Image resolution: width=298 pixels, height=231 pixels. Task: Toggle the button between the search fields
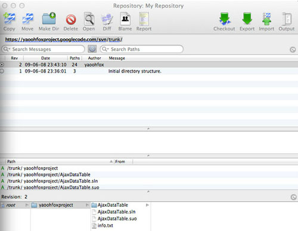pos(92,49)
